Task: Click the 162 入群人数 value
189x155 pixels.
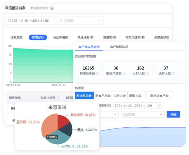Action: (x=140, y=68)
